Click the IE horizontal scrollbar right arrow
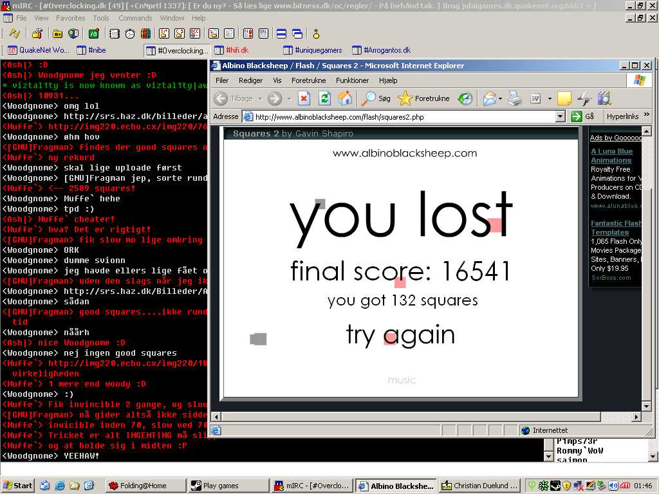659x494 pixels. (x=636, y=417)
